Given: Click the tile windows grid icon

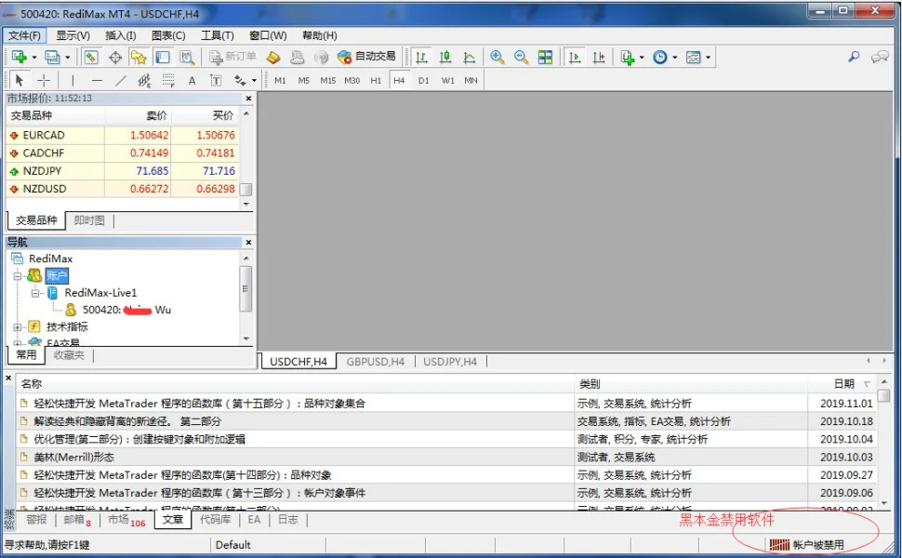Looking at the screenshot, I should coord(545,57).
